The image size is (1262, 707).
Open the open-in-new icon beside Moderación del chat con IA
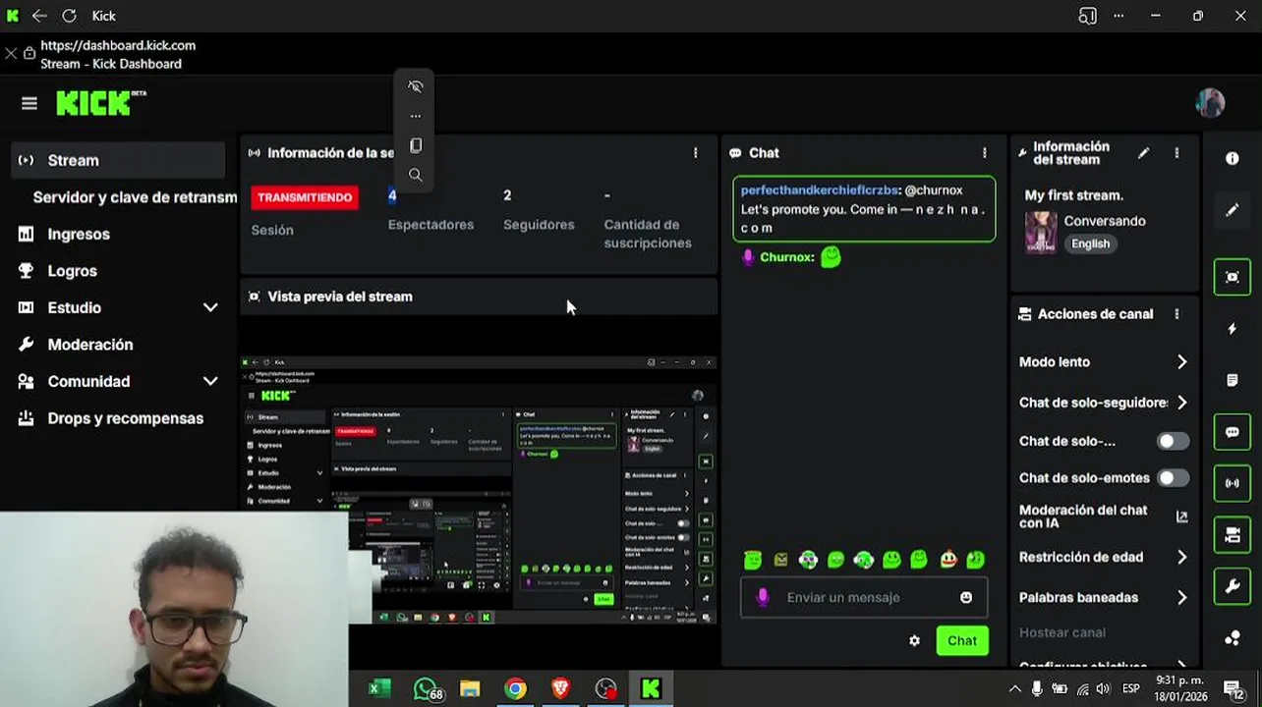tap(1181, 517)
